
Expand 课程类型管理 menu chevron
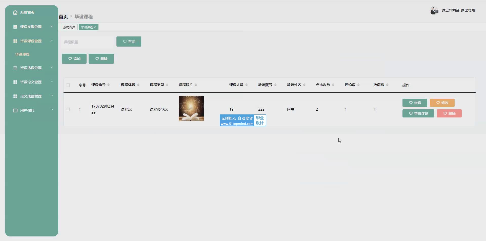pos(52,26)
